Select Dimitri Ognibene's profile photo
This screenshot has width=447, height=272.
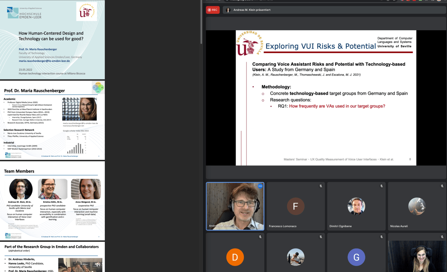[x=356, y=206]
